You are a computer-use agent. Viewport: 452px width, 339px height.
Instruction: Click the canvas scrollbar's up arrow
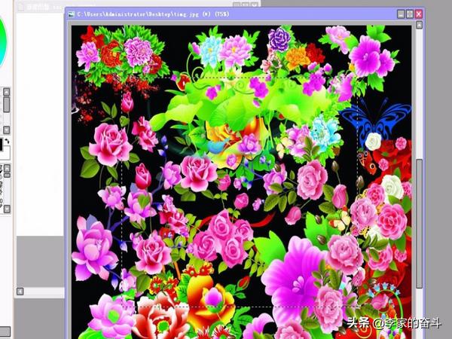point(420,26)
